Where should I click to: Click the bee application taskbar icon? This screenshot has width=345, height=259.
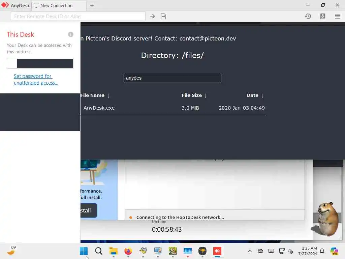[143, 251]
